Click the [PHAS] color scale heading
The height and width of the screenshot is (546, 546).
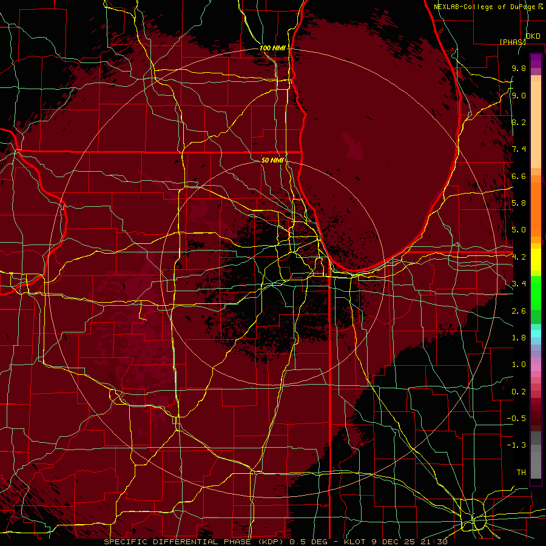tap(513, 42)
